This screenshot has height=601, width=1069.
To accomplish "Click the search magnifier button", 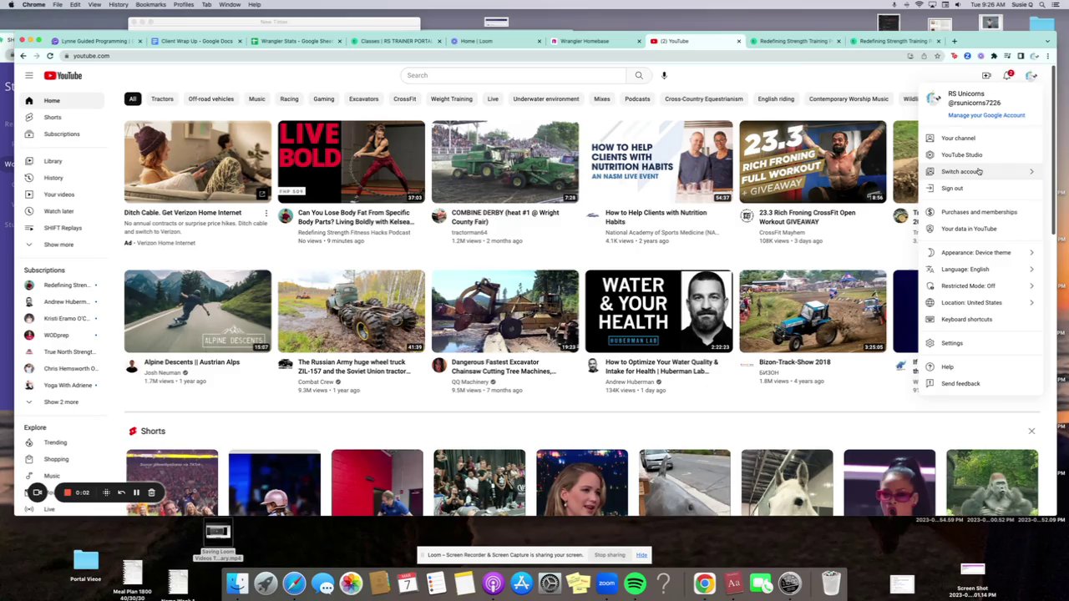I will [x=639, y=75].
